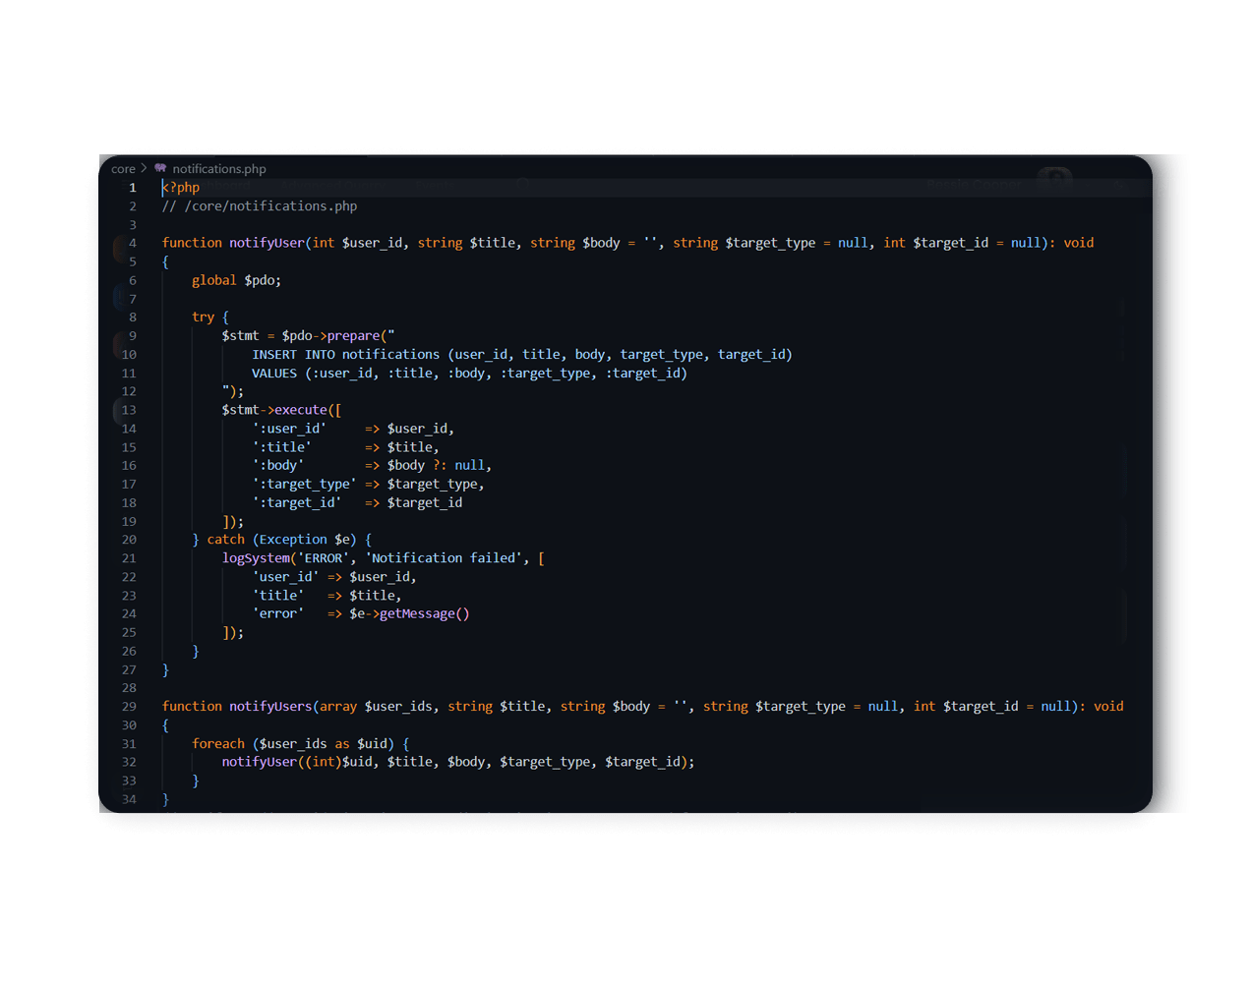Click the notifyUser function name on line 4
The width and height of the screenshot is (1251, 983).
(x=267, y=243)
